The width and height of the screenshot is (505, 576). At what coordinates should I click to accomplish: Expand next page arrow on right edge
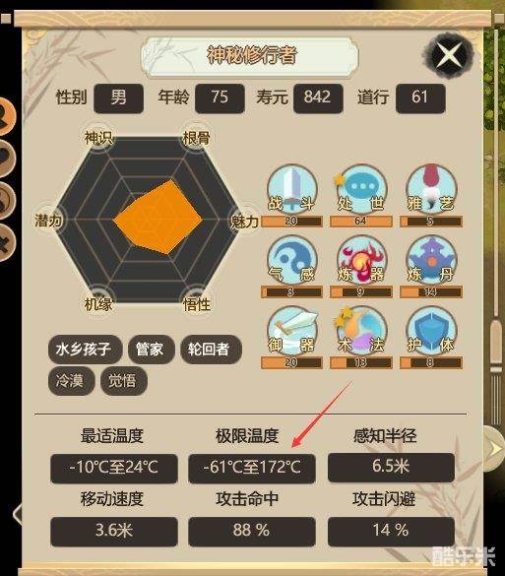494,448
